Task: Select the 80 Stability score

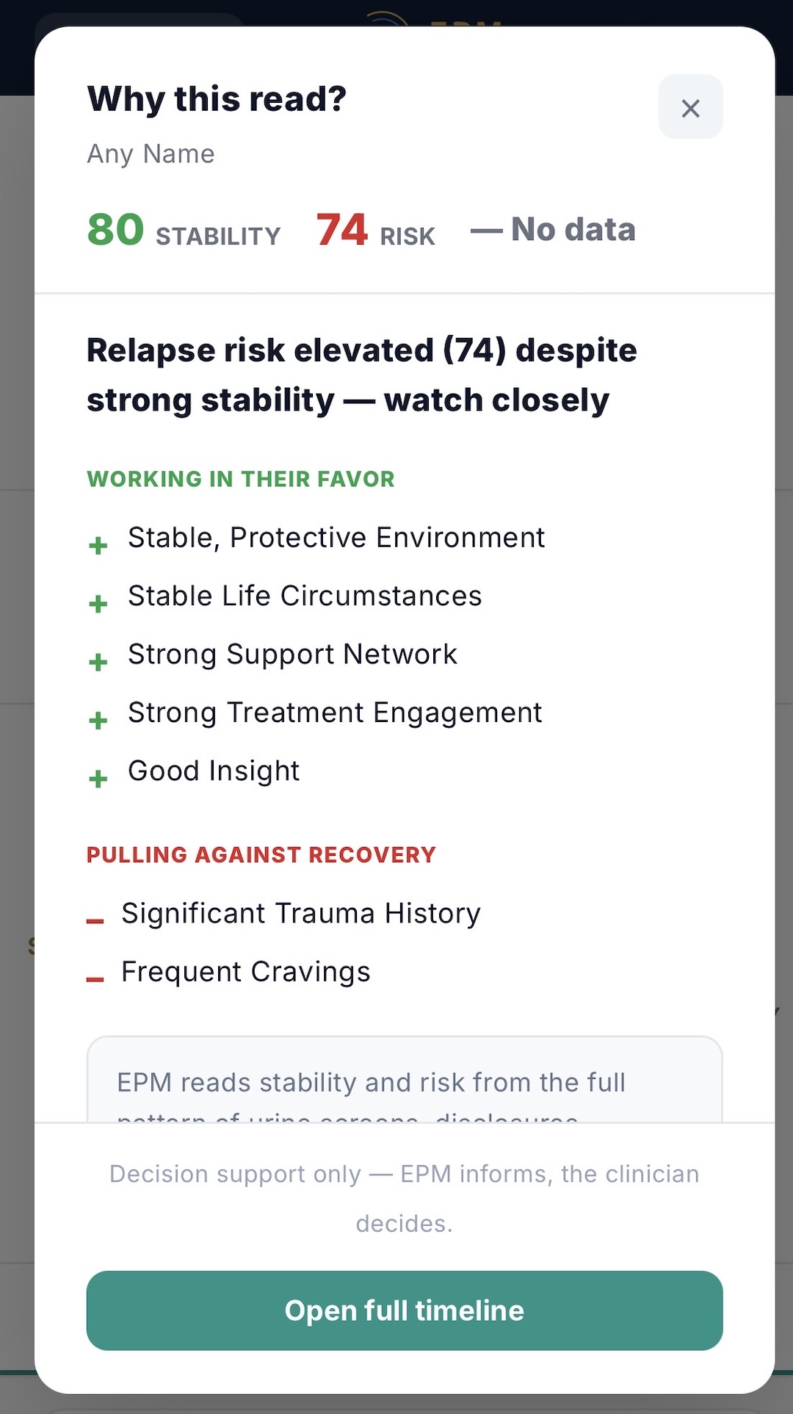Action: [x=184, y=230]
